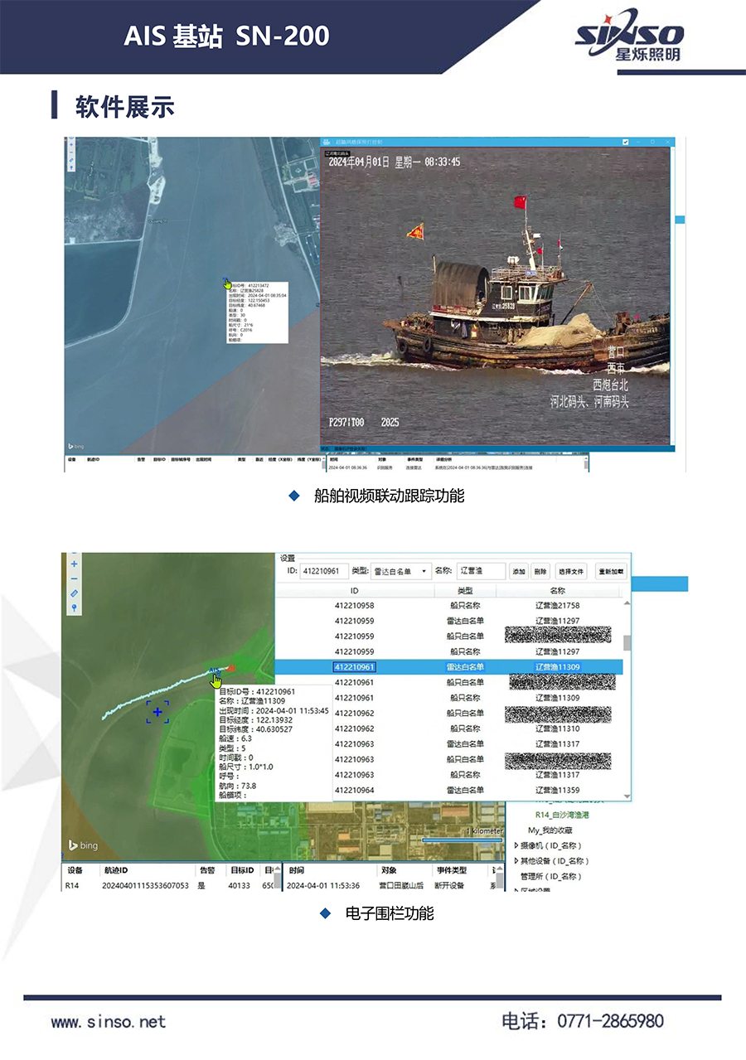Expand the 其他设备 tree node
The width and height of the screenshot is (746, 1060).
pos(517,861)
